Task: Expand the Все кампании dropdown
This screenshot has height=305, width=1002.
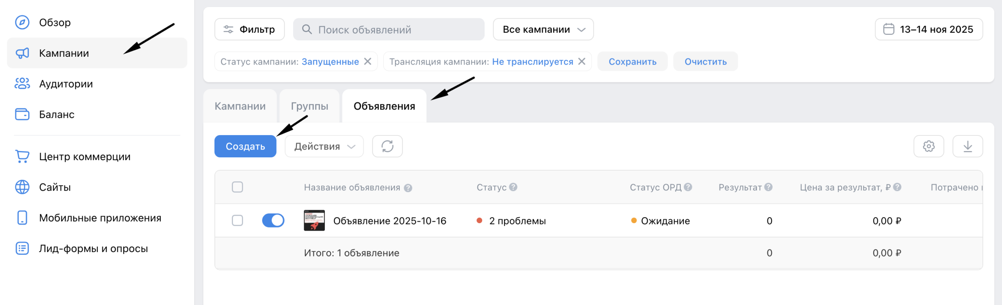Action: (543, 29)
